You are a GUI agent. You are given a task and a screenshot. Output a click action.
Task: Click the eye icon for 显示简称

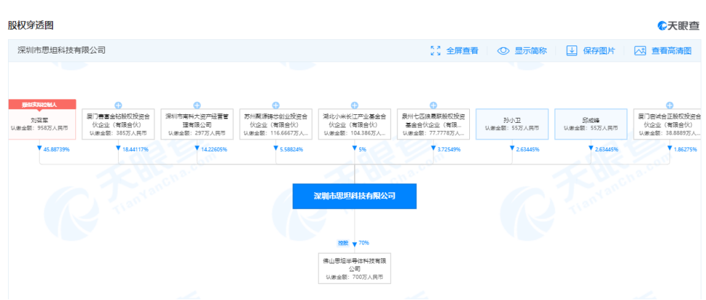pos(503,51)
